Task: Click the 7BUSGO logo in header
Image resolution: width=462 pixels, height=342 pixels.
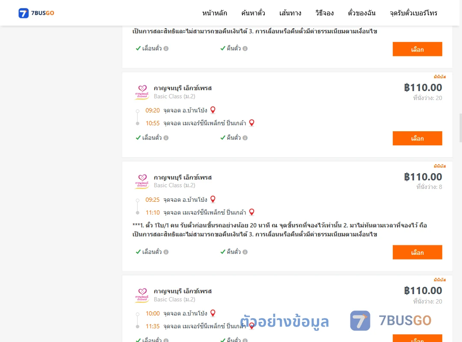Action: pyautogui.click(x=36, y=13)
